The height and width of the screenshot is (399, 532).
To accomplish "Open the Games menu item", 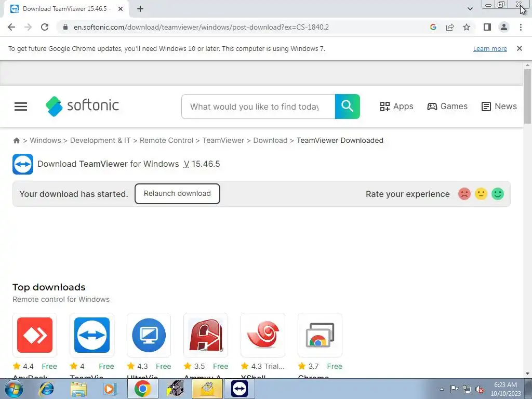I will pos(447,107).
